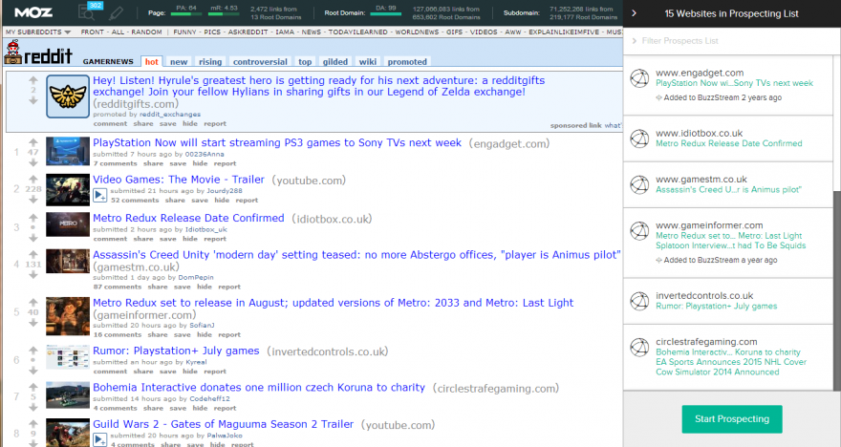Screen dimensions: 841x447
Task: Open the GAMERNEWS subreddit title
Action: tap(108, 62)
